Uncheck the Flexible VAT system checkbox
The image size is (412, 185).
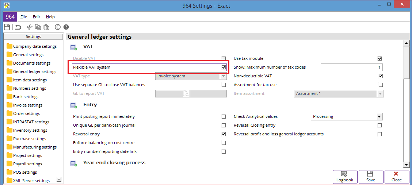(224, 68)
